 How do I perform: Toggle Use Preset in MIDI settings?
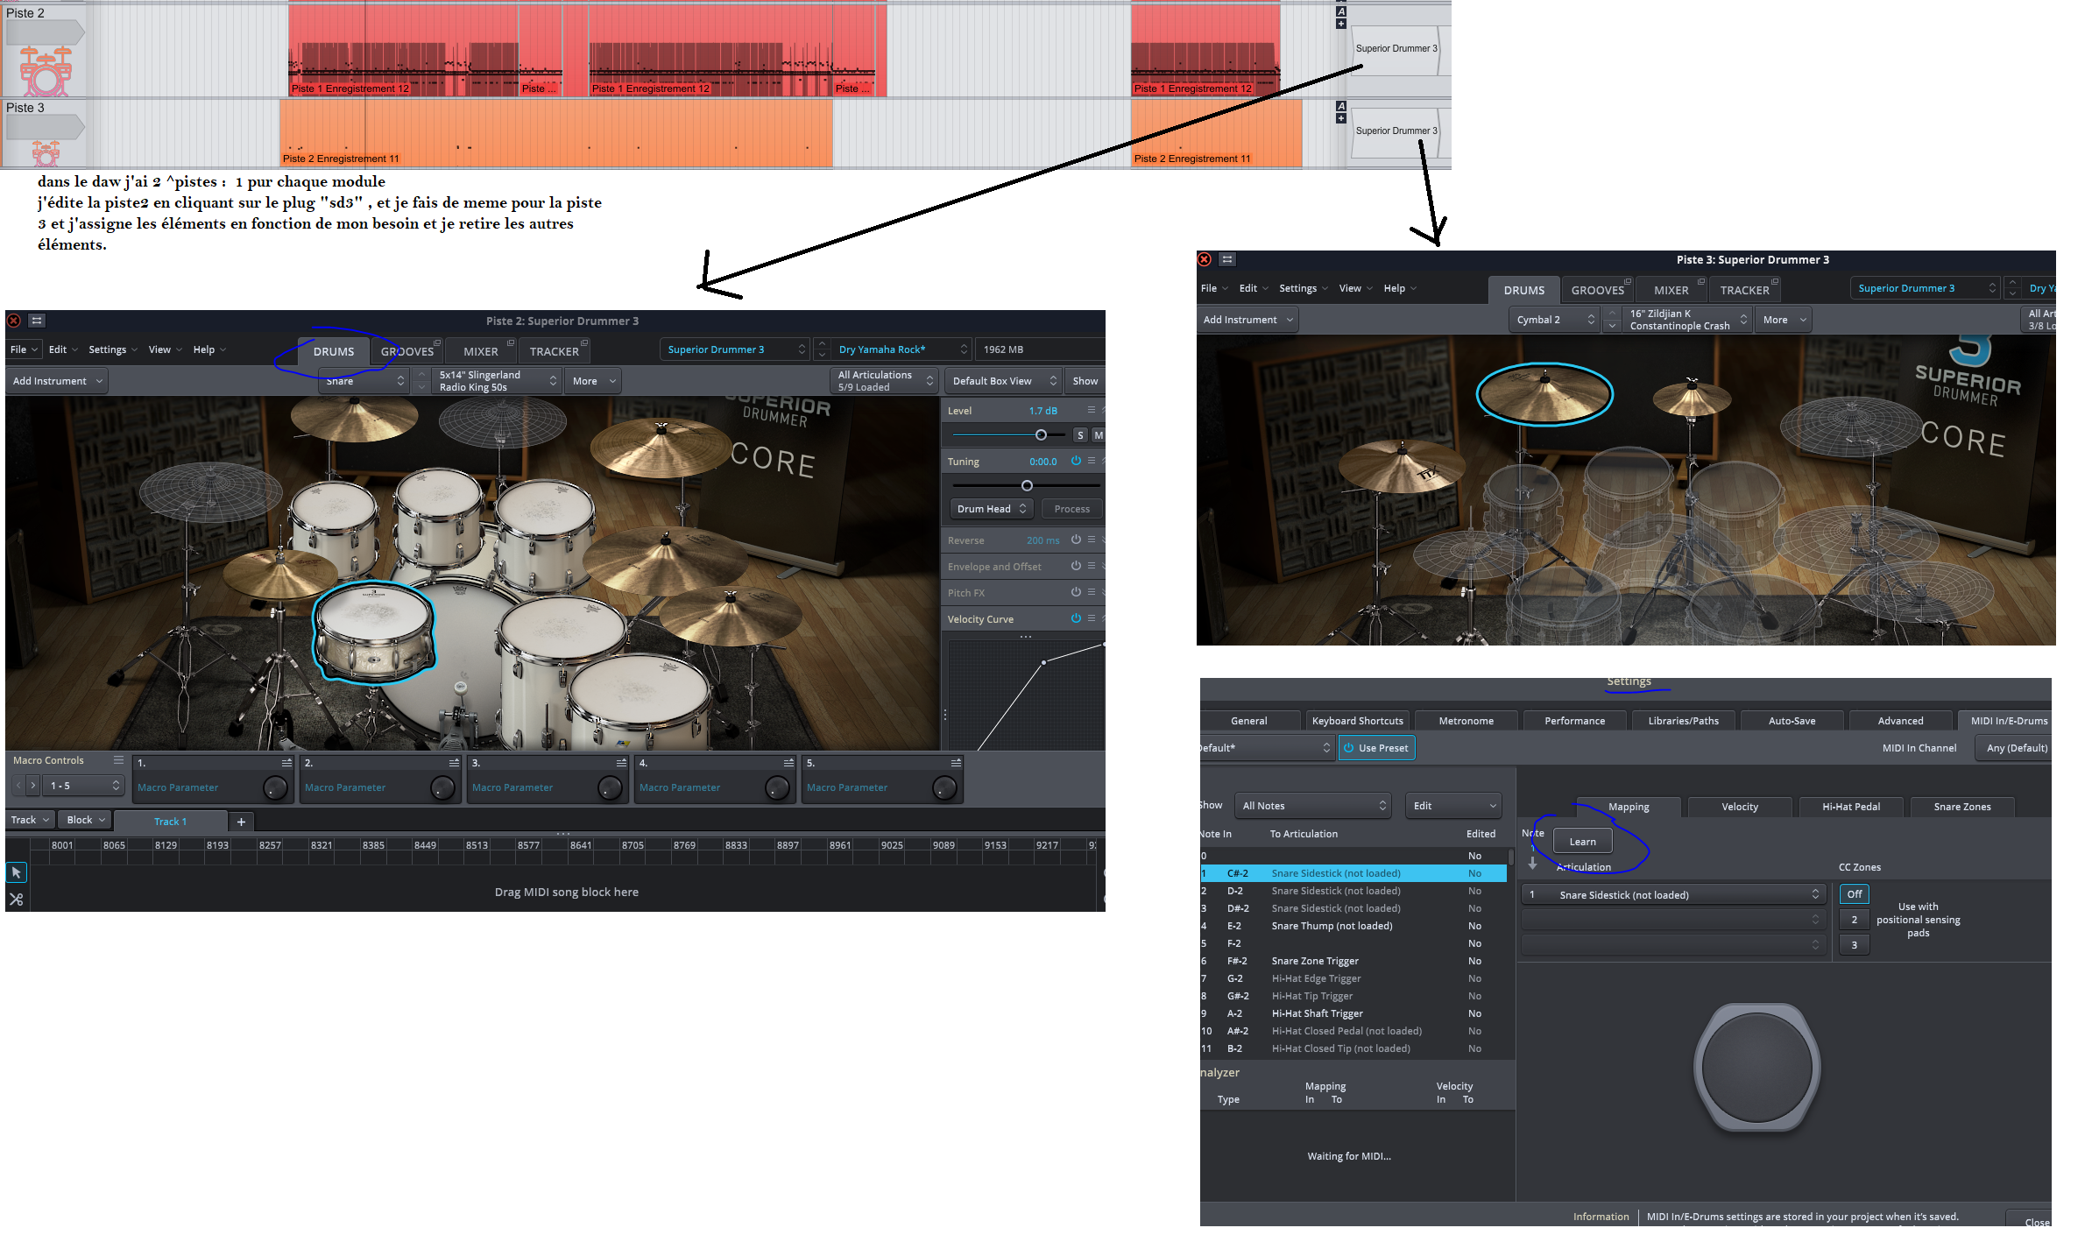(1376, 748)
